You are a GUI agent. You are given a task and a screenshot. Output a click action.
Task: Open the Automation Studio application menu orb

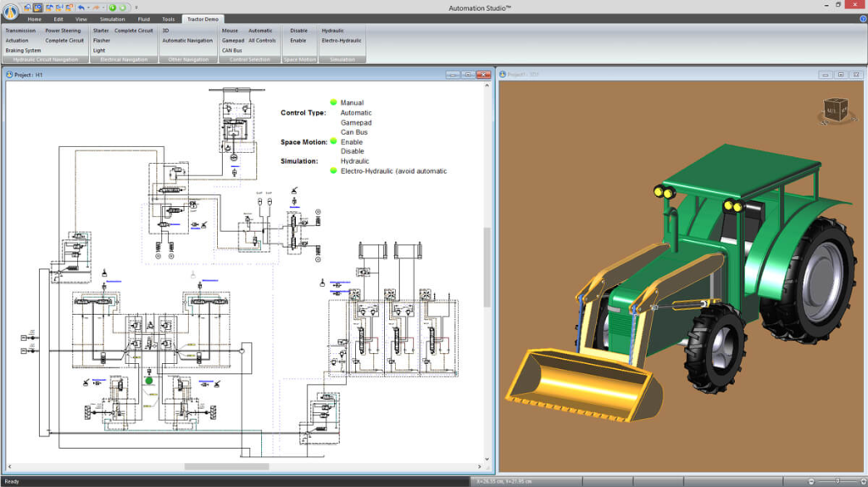[10, 11]
